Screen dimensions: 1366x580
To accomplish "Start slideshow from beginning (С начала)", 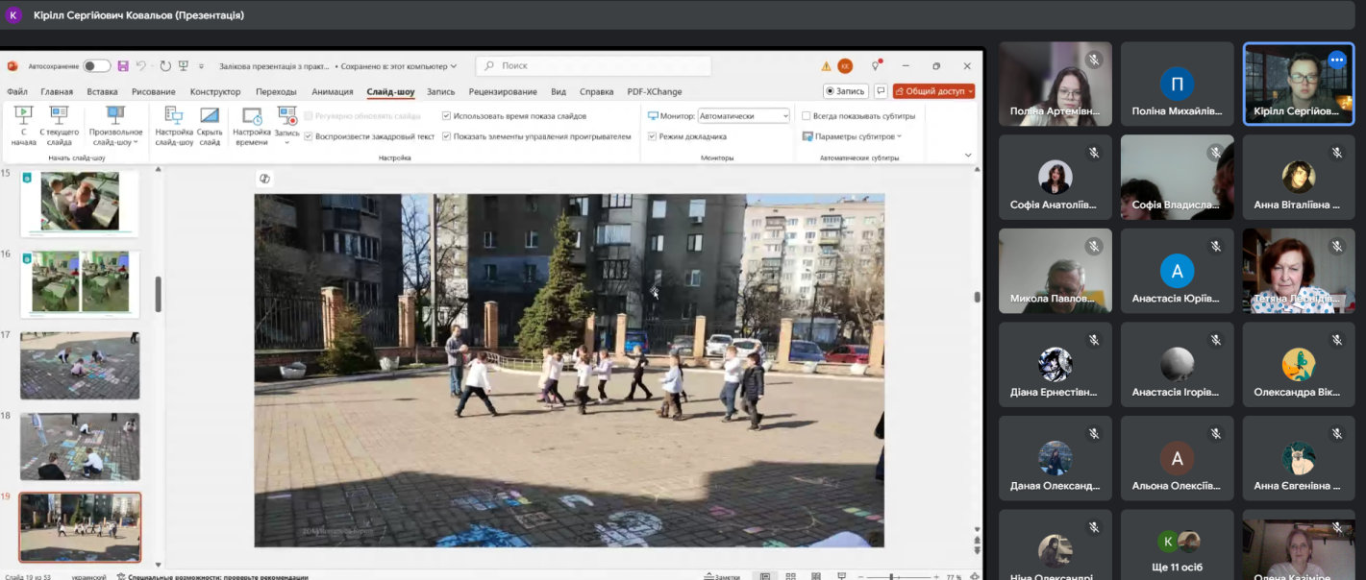I will pos(24,125).
